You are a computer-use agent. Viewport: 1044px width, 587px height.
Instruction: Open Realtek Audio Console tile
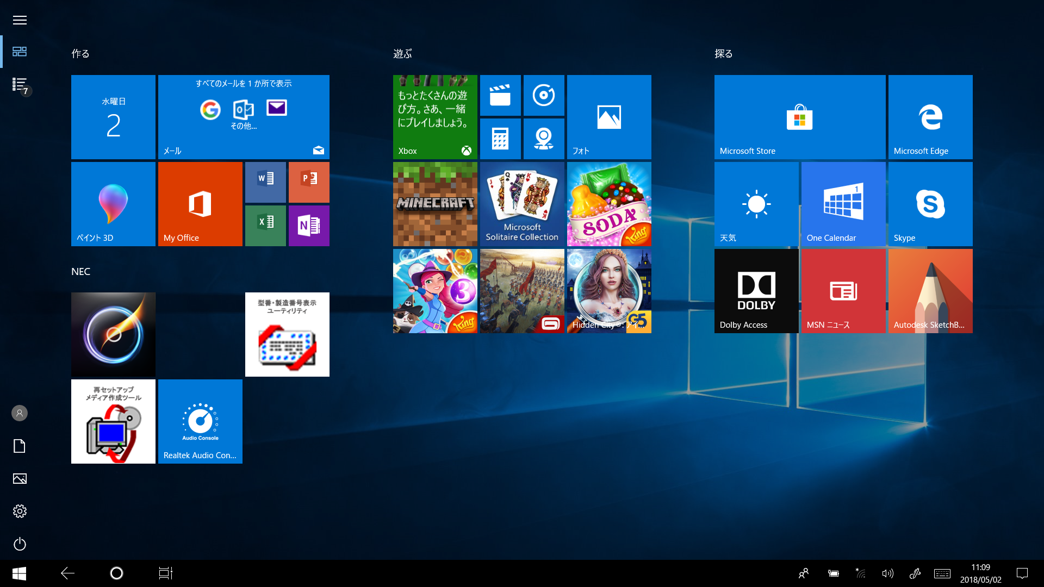coord(200,421)
